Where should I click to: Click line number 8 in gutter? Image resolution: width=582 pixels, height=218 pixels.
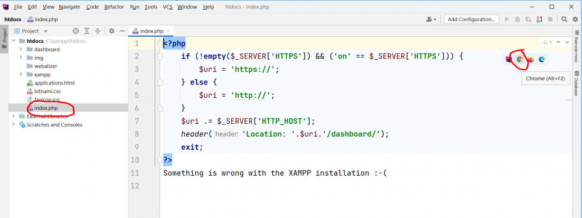[137, 134]
